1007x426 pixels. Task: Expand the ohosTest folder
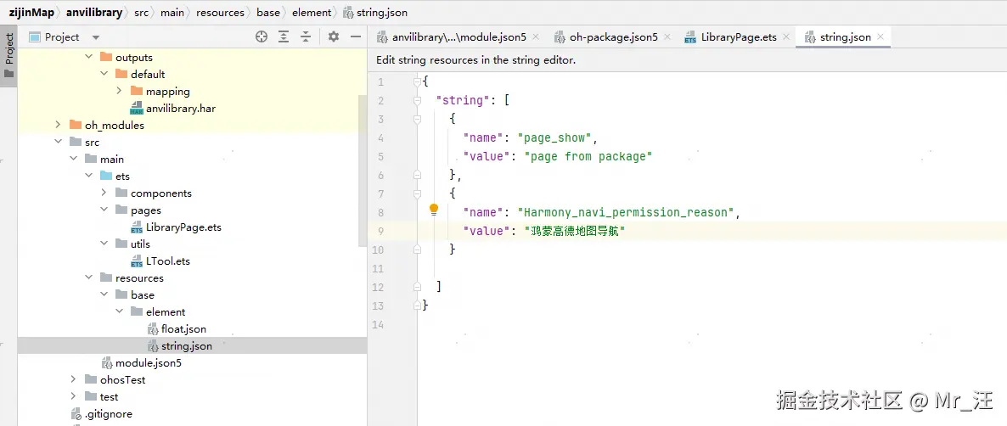point(73,380)
